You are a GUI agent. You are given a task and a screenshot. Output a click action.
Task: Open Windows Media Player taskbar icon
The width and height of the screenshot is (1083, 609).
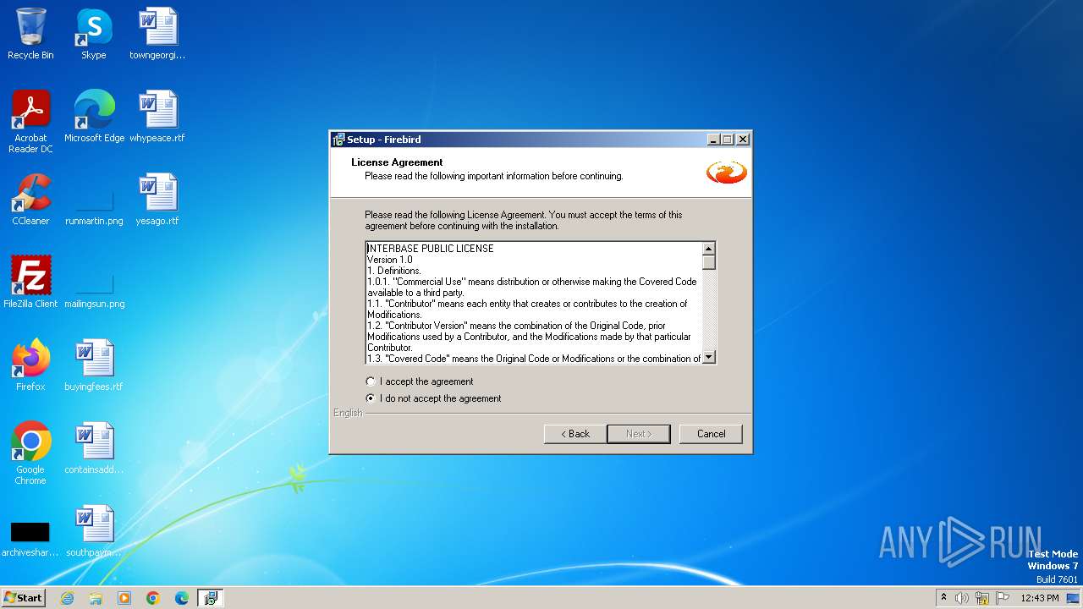tap(124, 598)
